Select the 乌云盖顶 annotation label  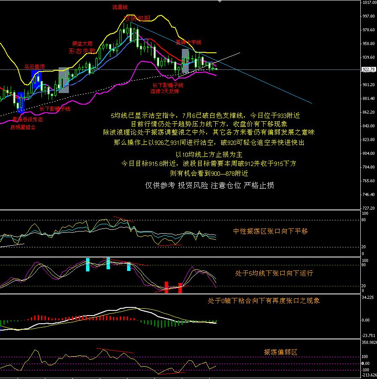click(x=34, y=66)
